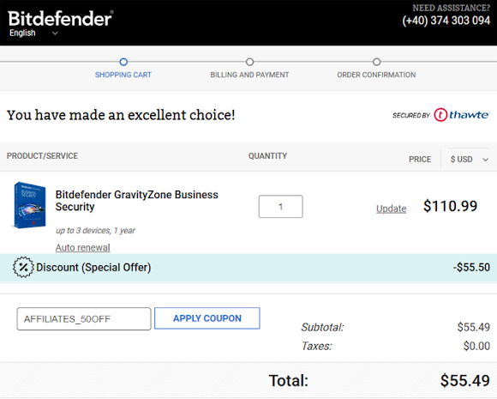
Task: Click the Discount special offer percent icon
Action: coord(23,267)
